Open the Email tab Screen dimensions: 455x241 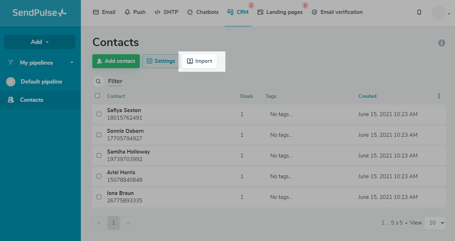[104, 12]
